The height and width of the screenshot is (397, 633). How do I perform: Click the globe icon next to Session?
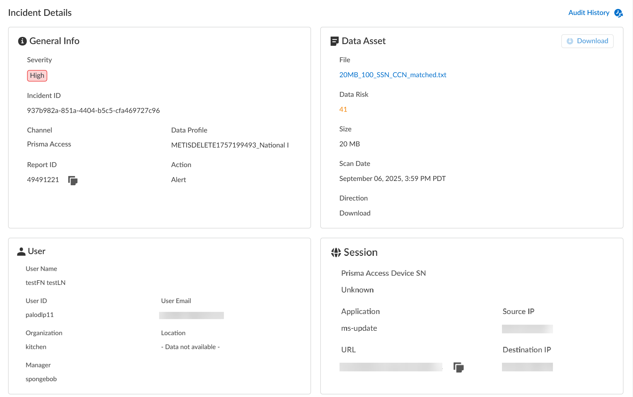point(335,252)
